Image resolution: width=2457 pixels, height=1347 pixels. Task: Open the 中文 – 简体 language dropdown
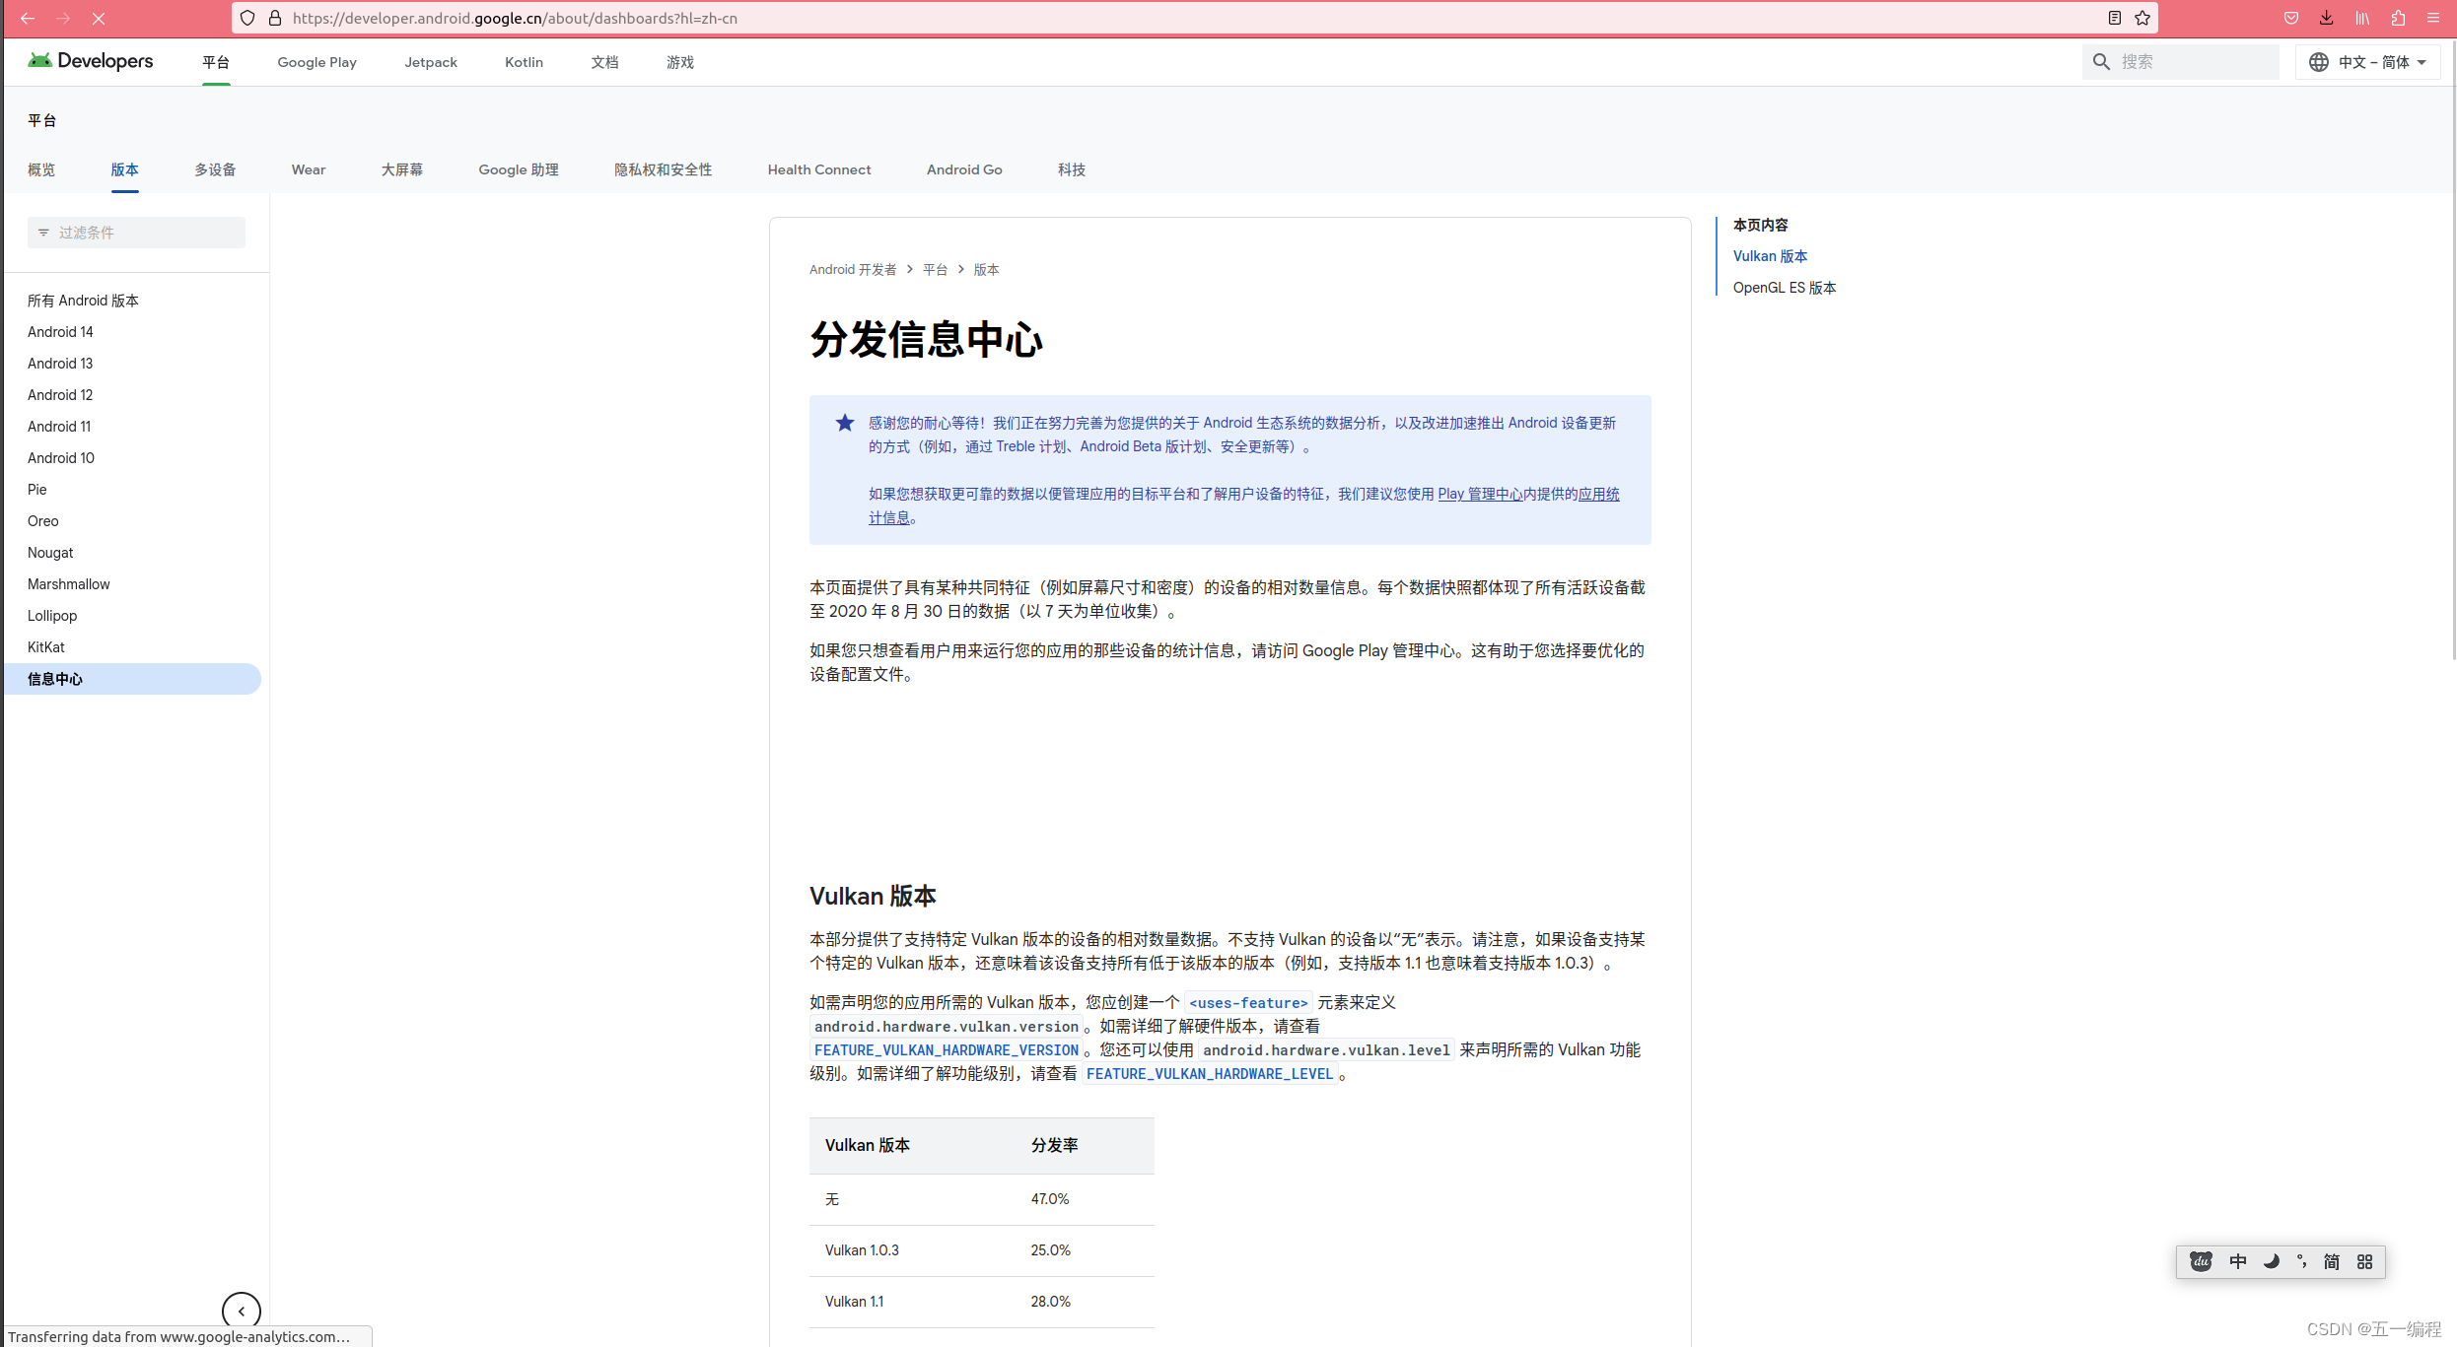(2368, 62)
